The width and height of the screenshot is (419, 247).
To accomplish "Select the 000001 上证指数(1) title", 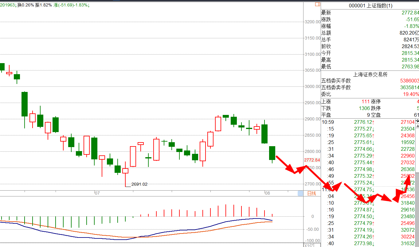I will pos(370,6).
